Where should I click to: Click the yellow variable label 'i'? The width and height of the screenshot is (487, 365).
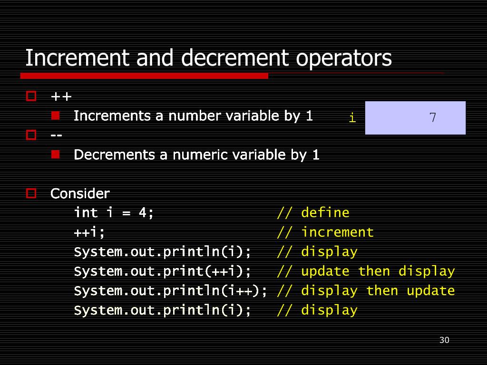click(x=352, y=118)
